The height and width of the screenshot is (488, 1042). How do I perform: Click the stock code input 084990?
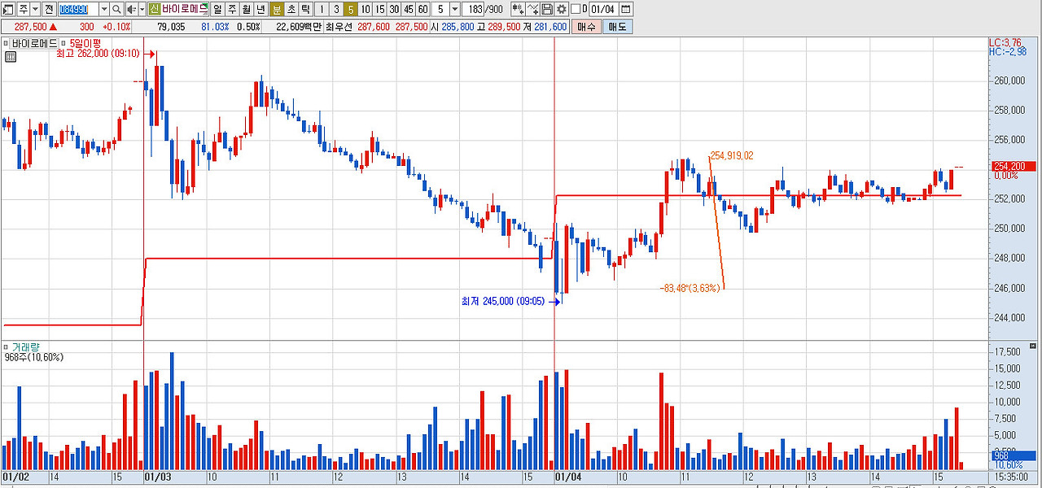pos(78,9)
